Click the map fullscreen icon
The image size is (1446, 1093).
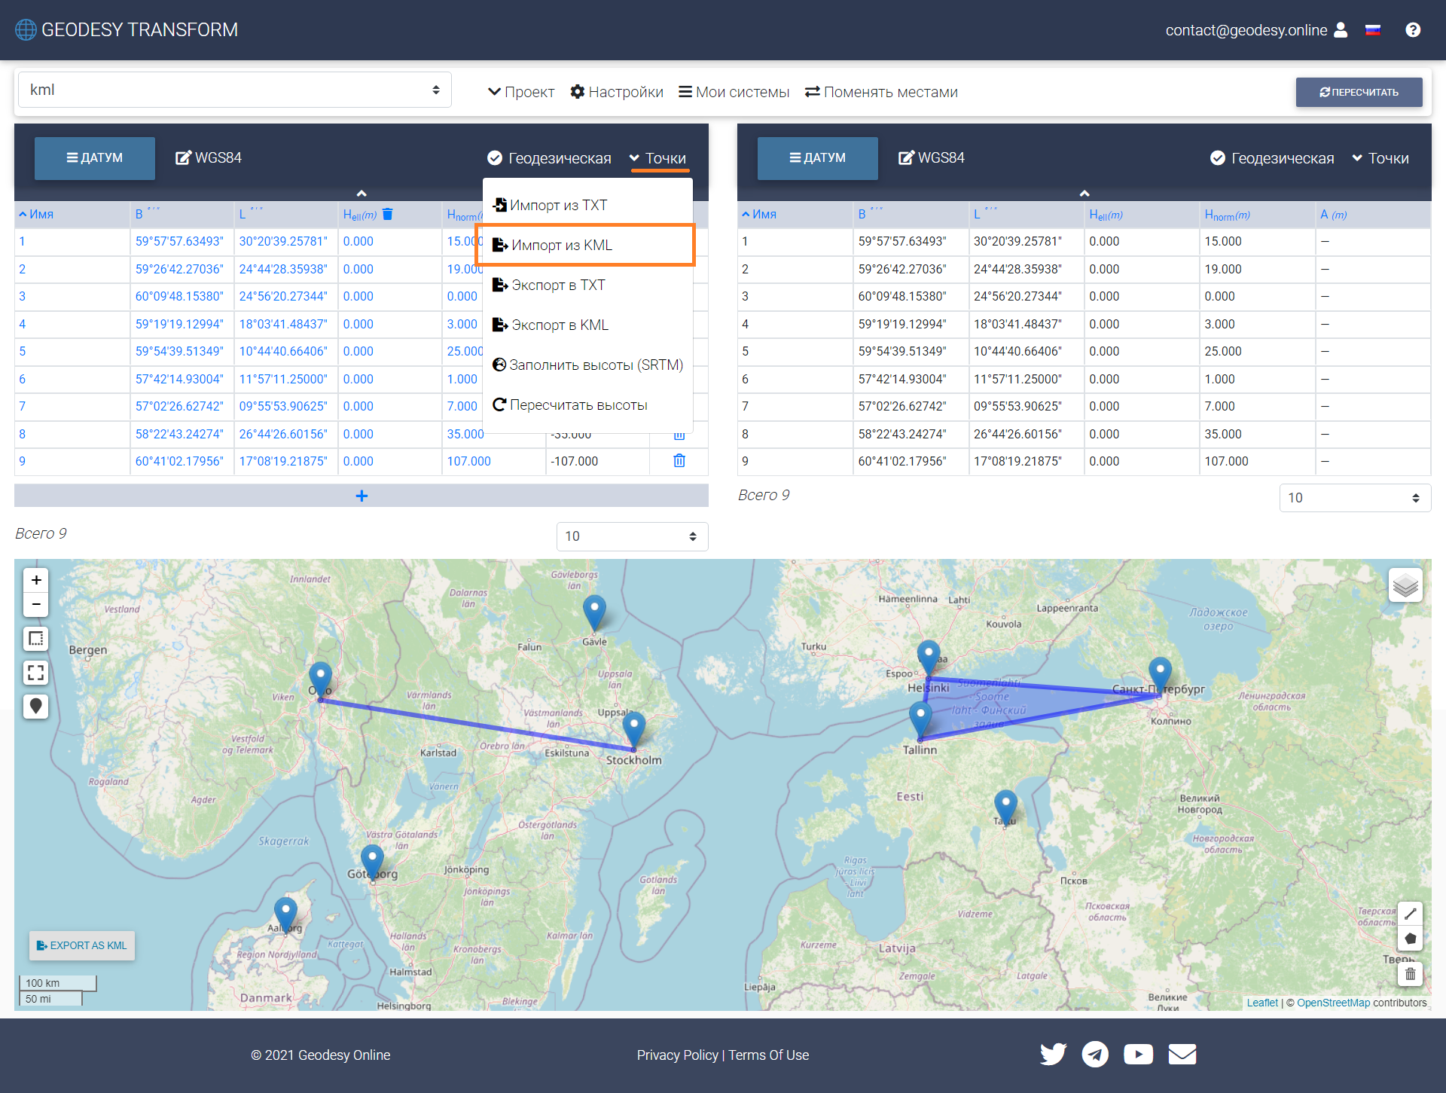click(35, 672)
